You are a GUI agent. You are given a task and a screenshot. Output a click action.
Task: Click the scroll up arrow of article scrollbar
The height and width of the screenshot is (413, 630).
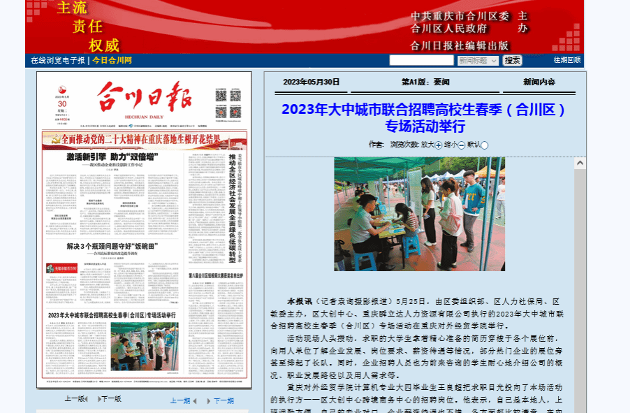pyautogui.click(x=580, y=164)
